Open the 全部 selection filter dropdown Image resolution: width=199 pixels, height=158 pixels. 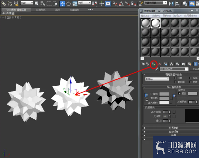click(27, 3)
